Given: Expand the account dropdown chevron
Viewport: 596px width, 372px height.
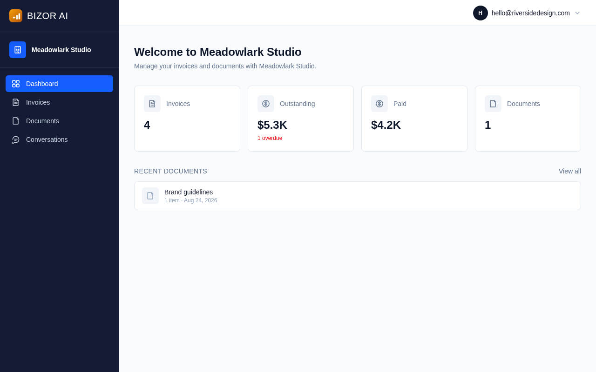Looking at the screenshot, I should 577,13.
